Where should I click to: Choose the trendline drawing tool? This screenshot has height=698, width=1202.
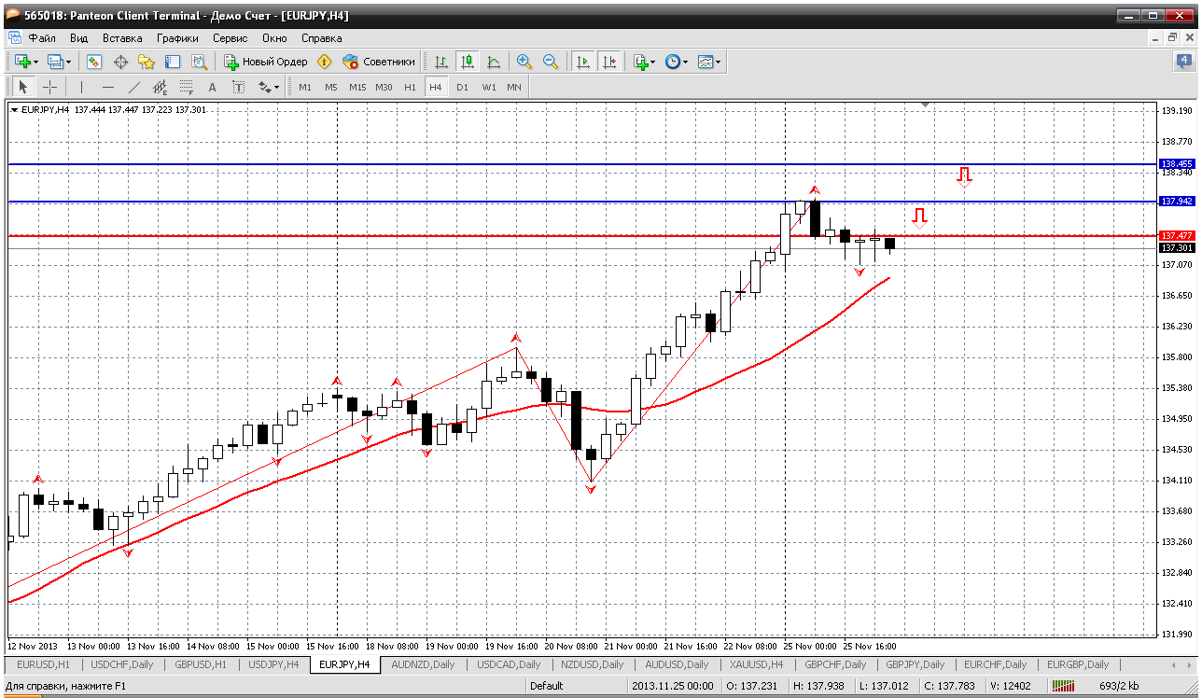pos(134,87)
